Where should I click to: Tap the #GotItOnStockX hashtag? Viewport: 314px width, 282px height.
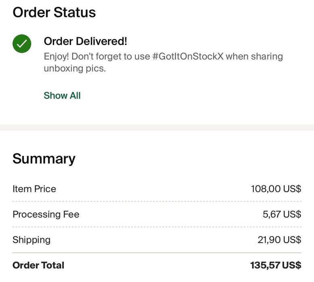tap(188, 56)
